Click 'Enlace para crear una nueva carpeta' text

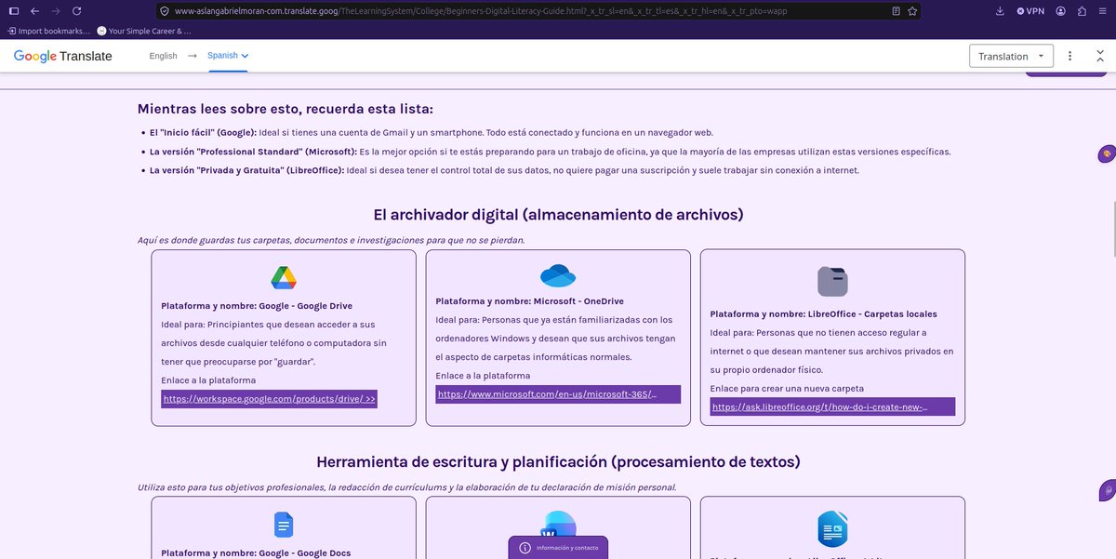pyautogui.click(x=787, y=388)
